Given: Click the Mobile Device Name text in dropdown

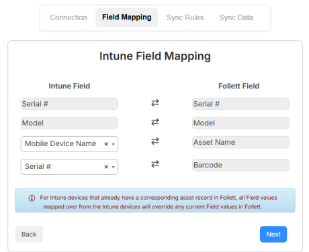Looking at the screenshot, I should point(60,143).
